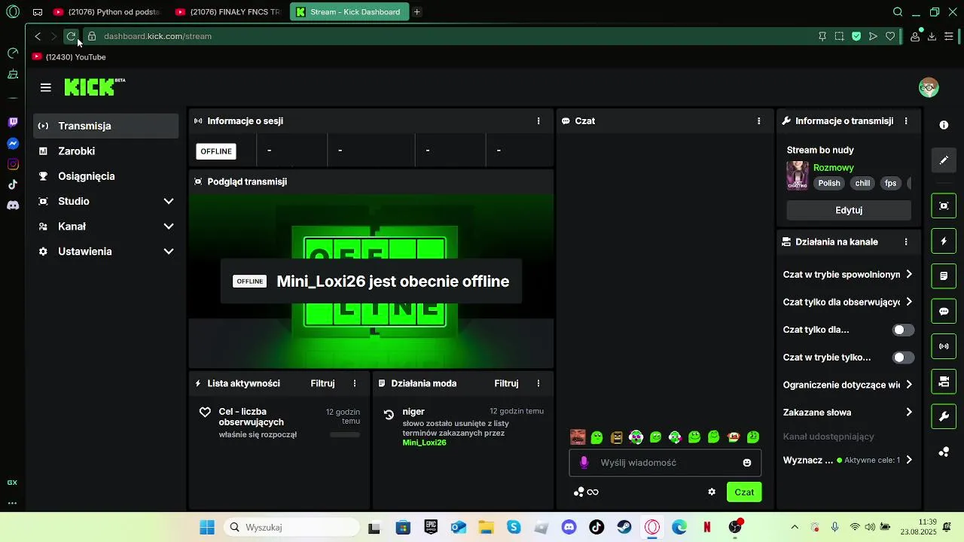Click the Windows Wyszukaj search box
Image resolution: width=964 pixels, height=542 pixels.
291,528
